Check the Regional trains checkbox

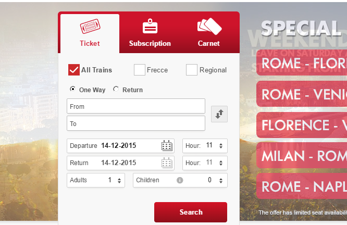(x=192, y=70)
